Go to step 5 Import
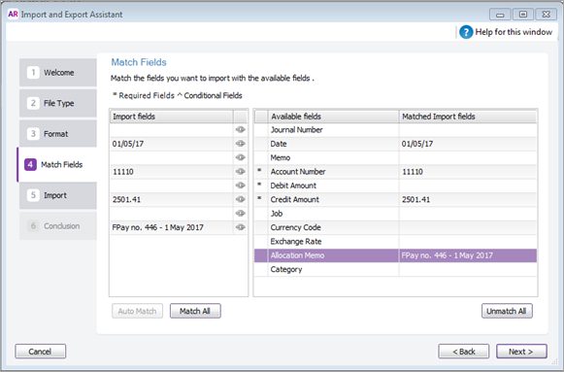Viewport: 564px width, 372px height. (x=58, y=195)
